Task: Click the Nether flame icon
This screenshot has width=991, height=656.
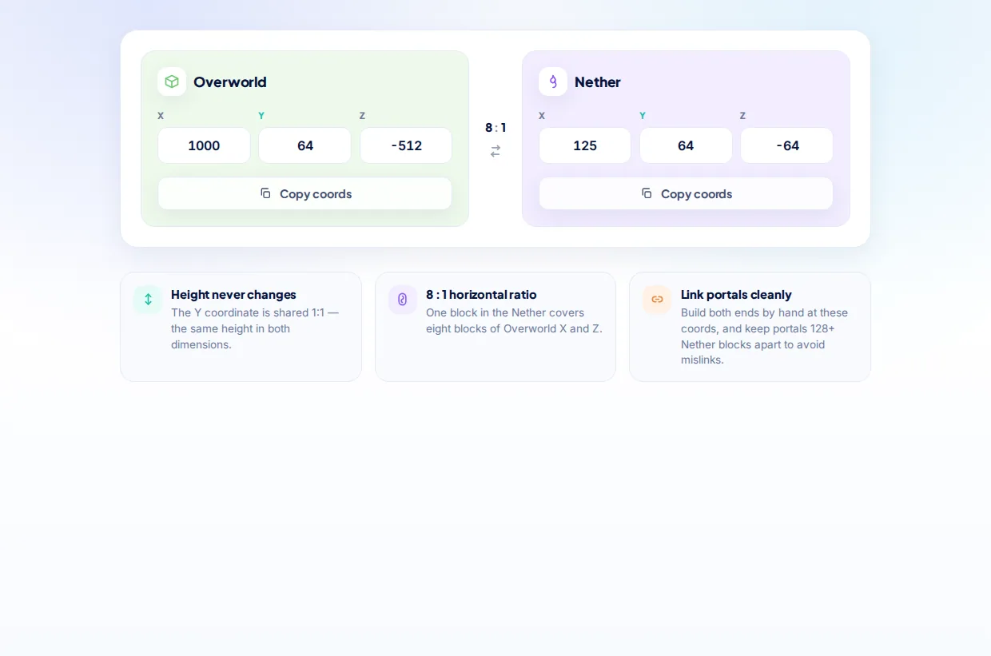Action: [553, 82]
